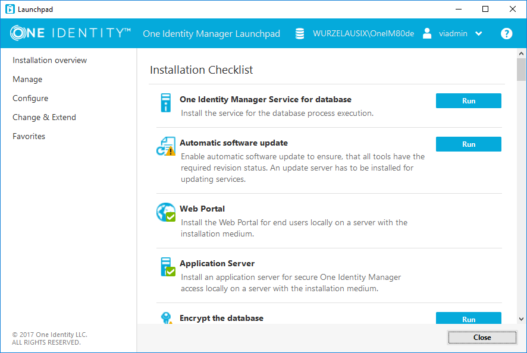Click the database connection icon
527x353 pixels.
(x=299, y=34)
